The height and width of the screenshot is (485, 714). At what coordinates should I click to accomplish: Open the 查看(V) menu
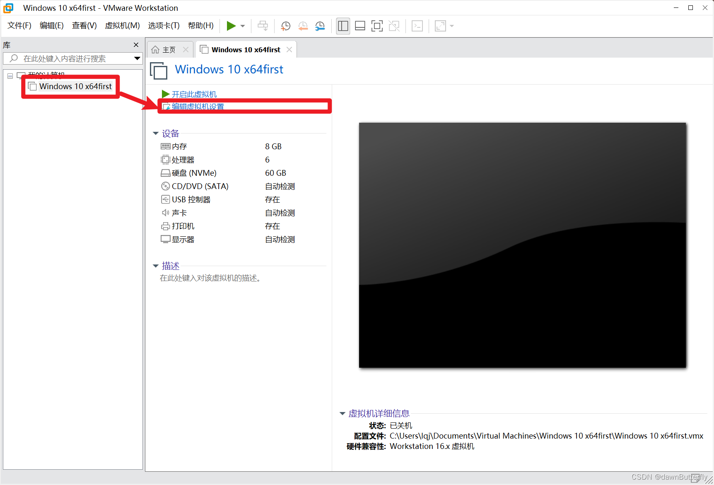[x=84, y=26]
